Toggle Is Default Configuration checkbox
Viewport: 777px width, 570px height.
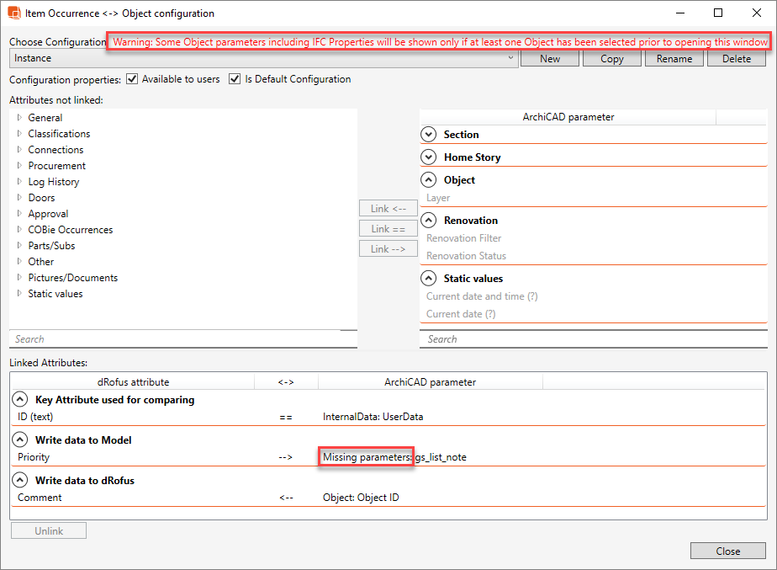235,79
